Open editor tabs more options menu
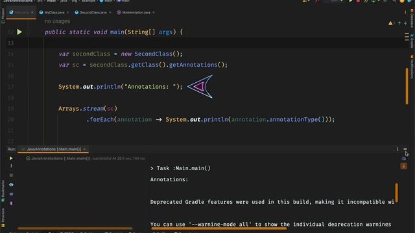This screenshot has width=415, height=233. click(405, 12)
